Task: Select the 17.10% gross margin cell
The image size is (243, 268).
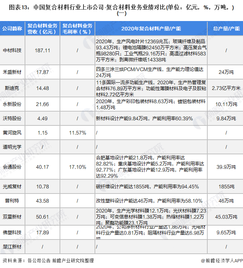Action: pyautogui.click(x=77, y=166)
